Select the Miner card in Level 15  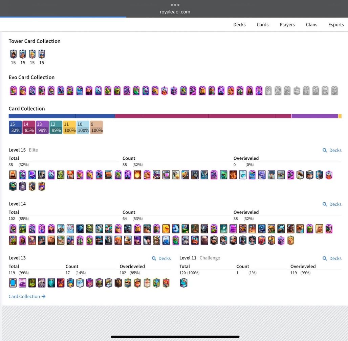[310, 175]
